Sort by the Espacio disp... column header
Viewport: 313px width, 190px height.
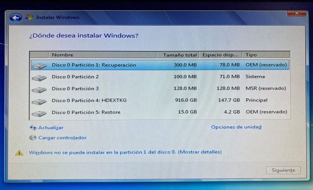[x=220, y=55]
